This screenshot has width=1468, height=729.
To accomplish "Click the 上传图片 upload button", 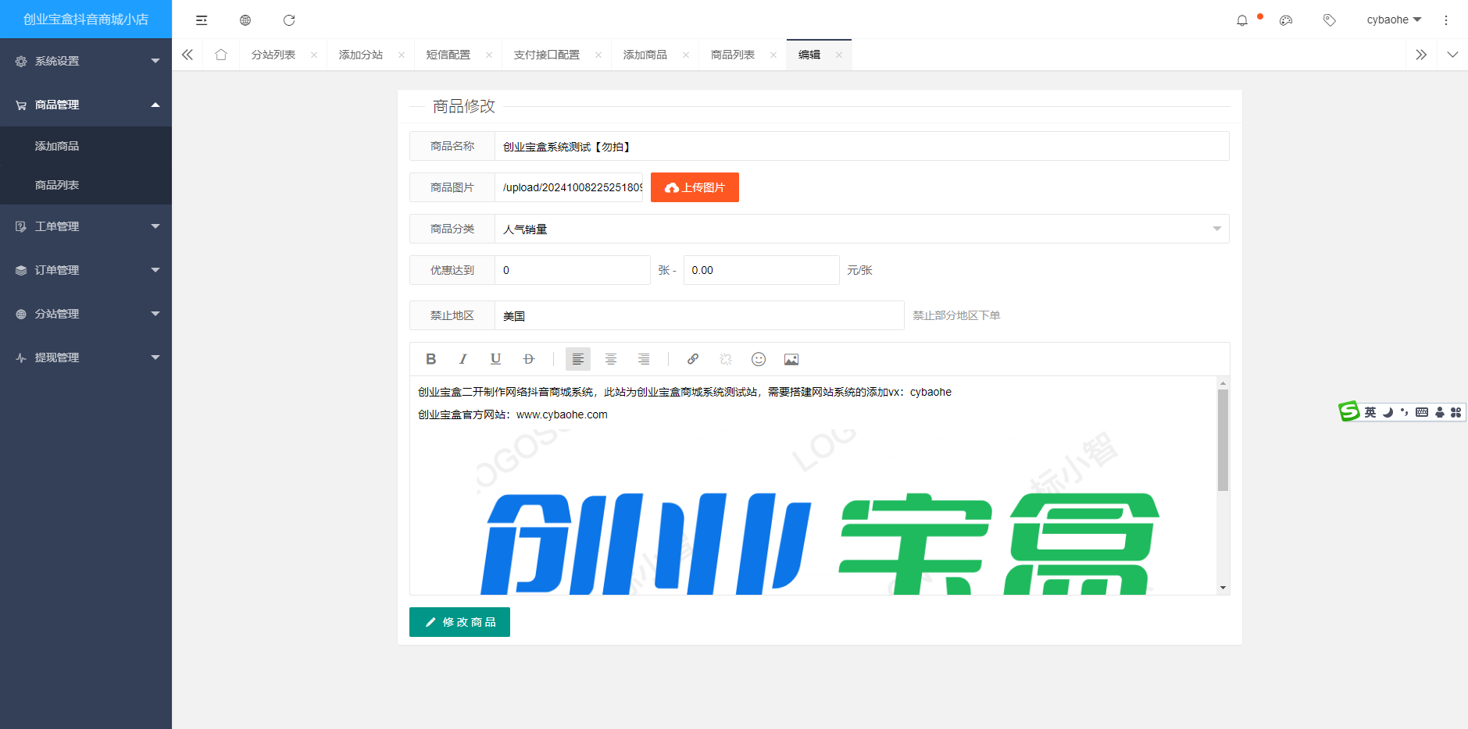I will pyautogui.click(x=695, y=187).
